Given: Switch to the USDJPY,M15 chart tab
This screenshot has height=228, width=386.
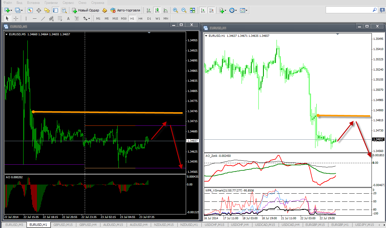Looking at the screenshot, I should [364, 225].
